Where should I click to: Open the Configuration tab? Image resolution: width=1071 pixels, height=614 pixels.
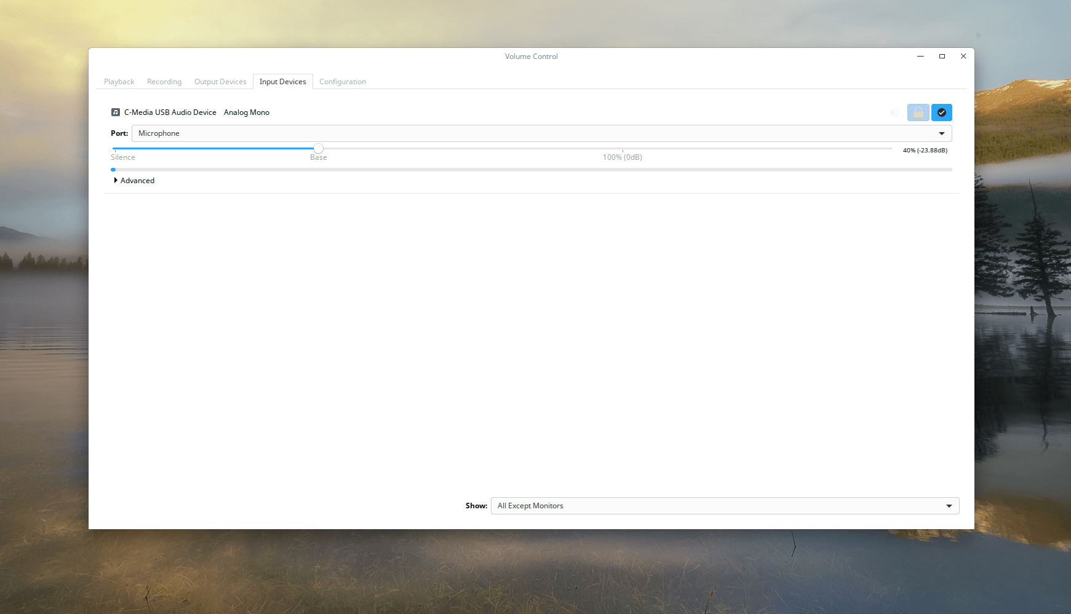(x=342, y=81)
